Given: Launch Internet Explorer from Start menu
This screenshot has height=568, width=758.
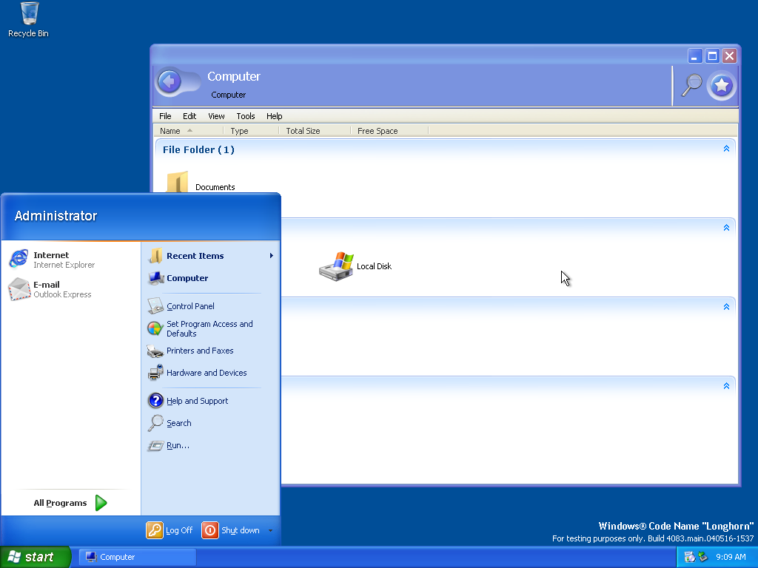Looking at the screenshot, I should 51,260.
